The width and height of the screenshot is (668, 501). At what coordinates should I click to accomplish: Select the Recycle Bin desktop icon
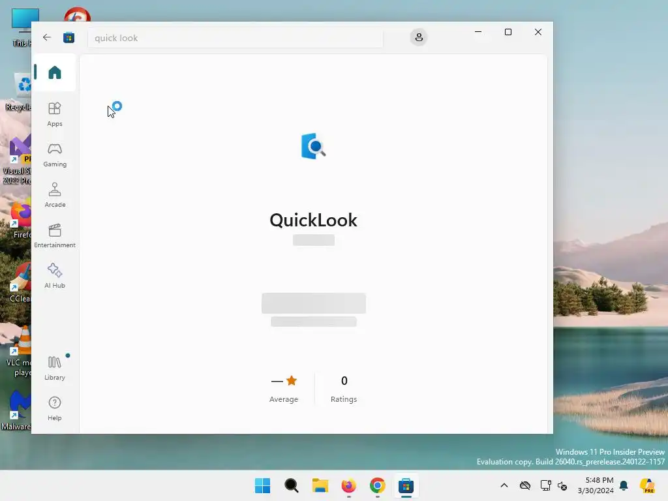(x=19, y=91)
